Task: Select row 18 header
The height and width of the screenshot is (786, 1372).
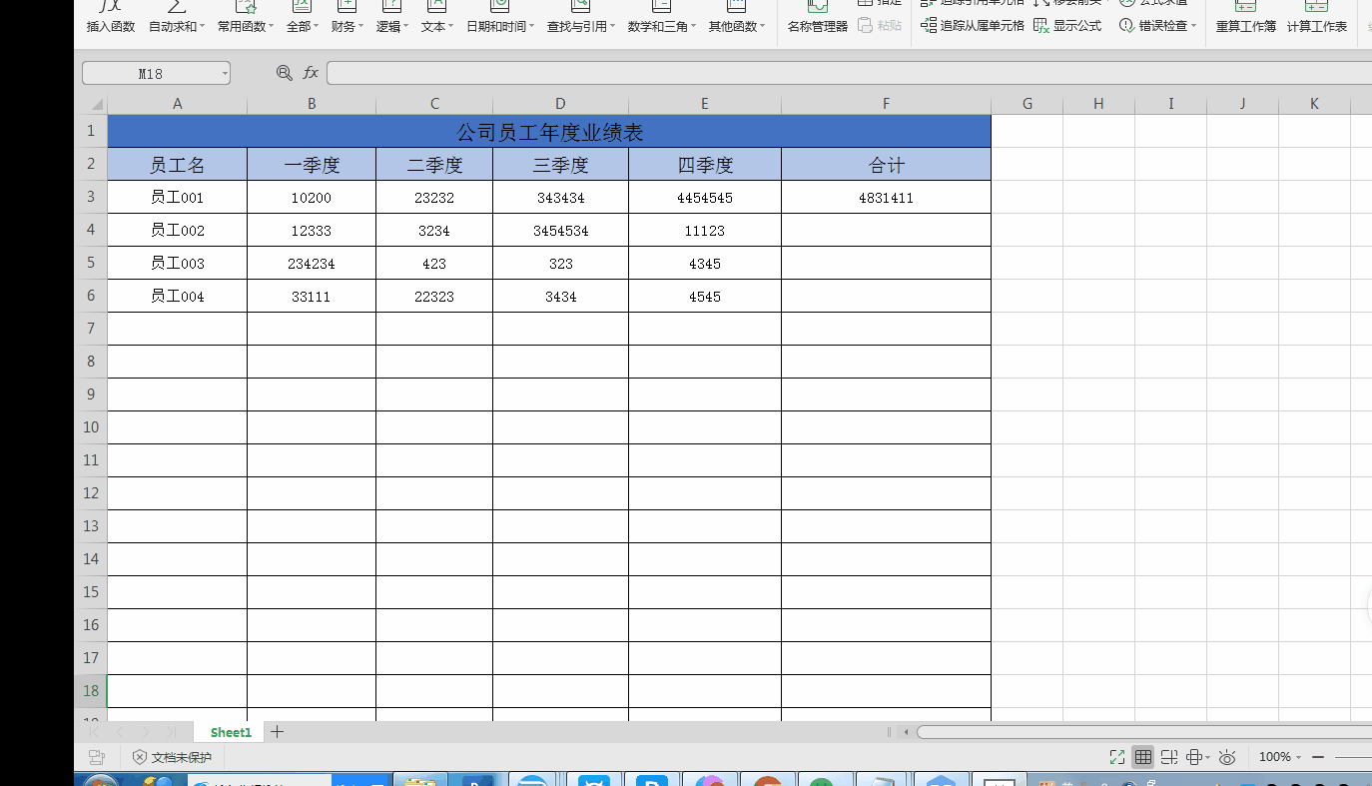Action: coord(91,691)
